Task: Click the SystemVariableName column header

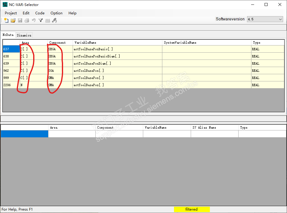Action: click(x=207, y=42)
